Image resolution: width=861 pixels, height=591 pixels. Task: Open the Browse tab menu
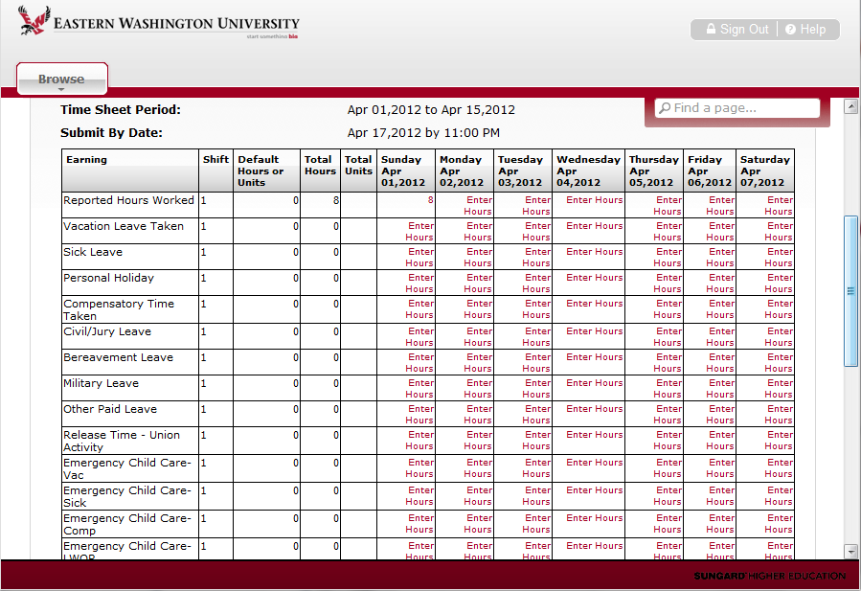(x=61, y=80)
